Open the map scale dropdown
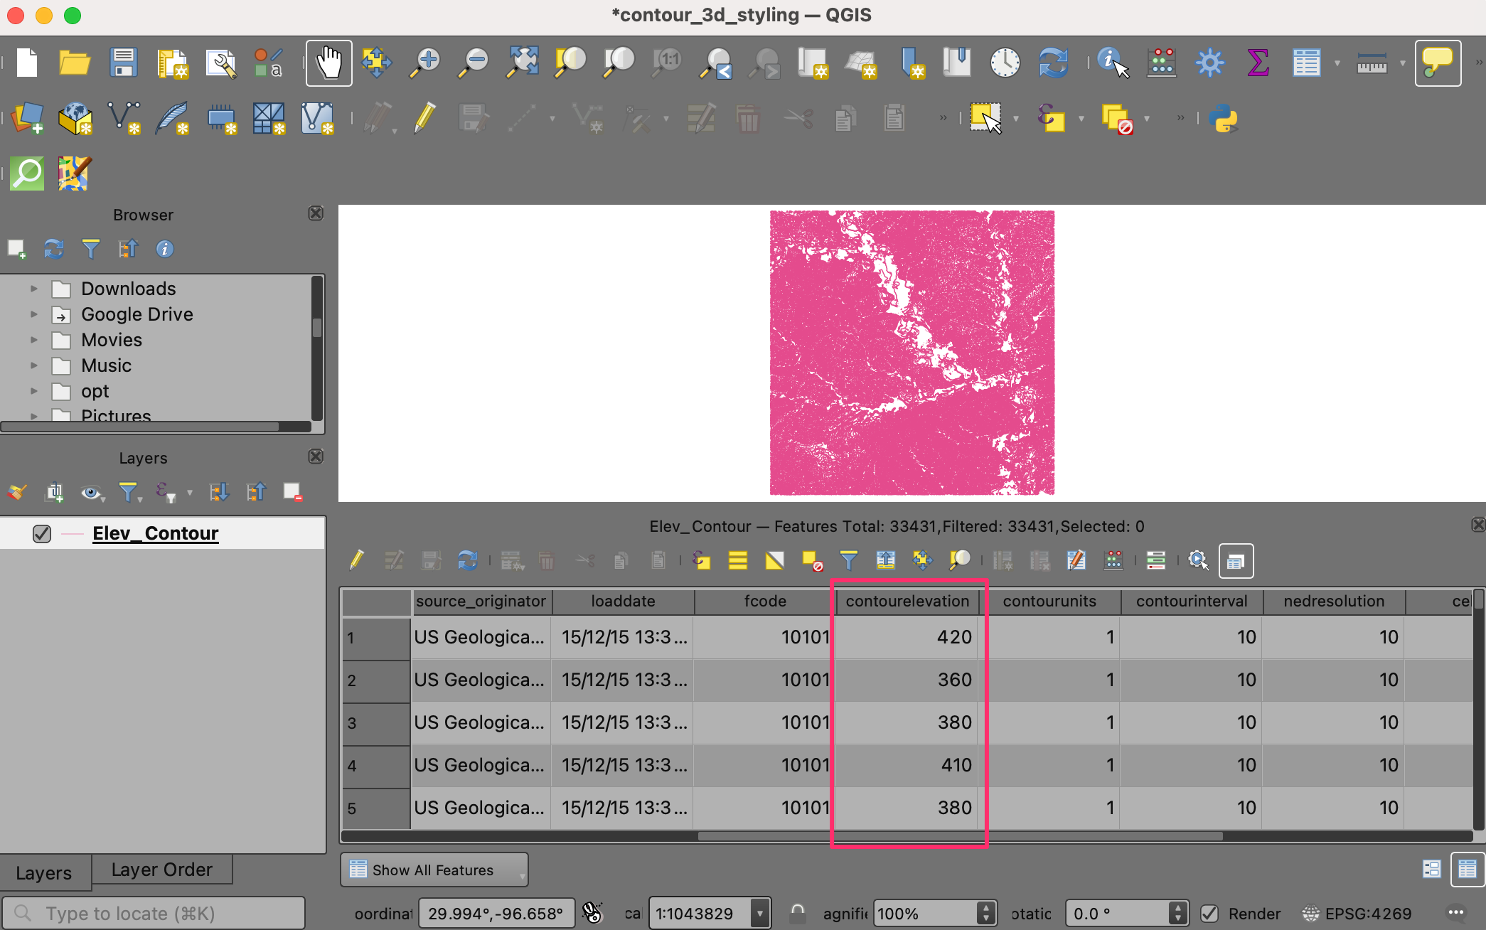The width and height of the screenshot is (1486, 930). pyautogui.click(x=760, y=914)
